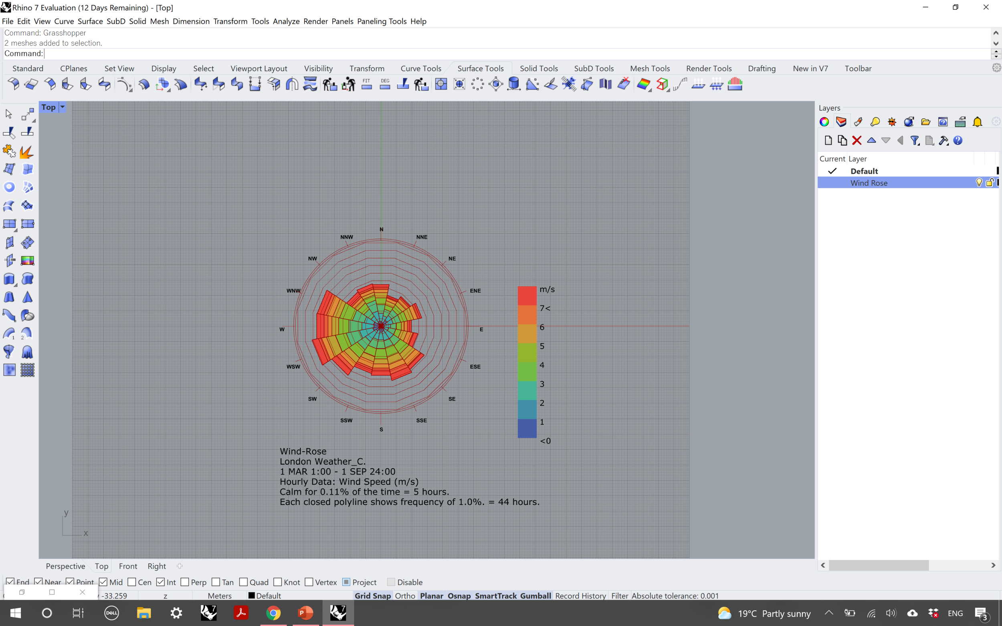This screenshot has width=1002, height=626.
Task: Enable the Quad object snap checkbox
Action: tap(244, 582)
